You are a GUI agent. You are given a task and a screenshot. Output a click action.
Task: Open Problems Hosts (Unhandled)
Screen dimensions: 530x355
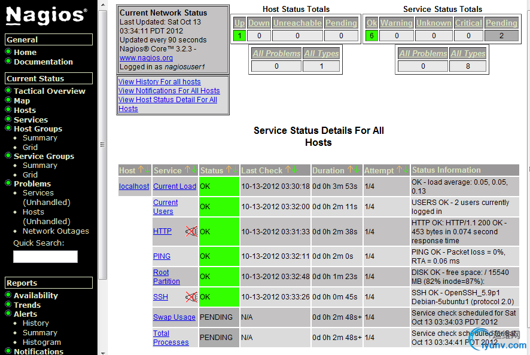[46, 216]
